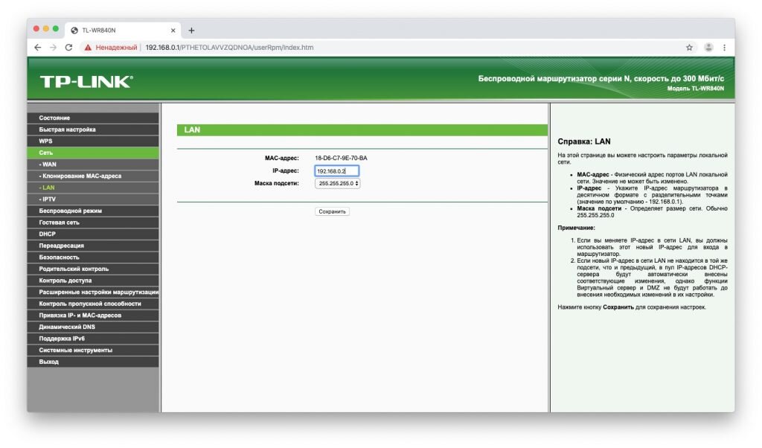Click the TP-LINK logo
This screenshot has height=448, width=762.
(86, 81)
